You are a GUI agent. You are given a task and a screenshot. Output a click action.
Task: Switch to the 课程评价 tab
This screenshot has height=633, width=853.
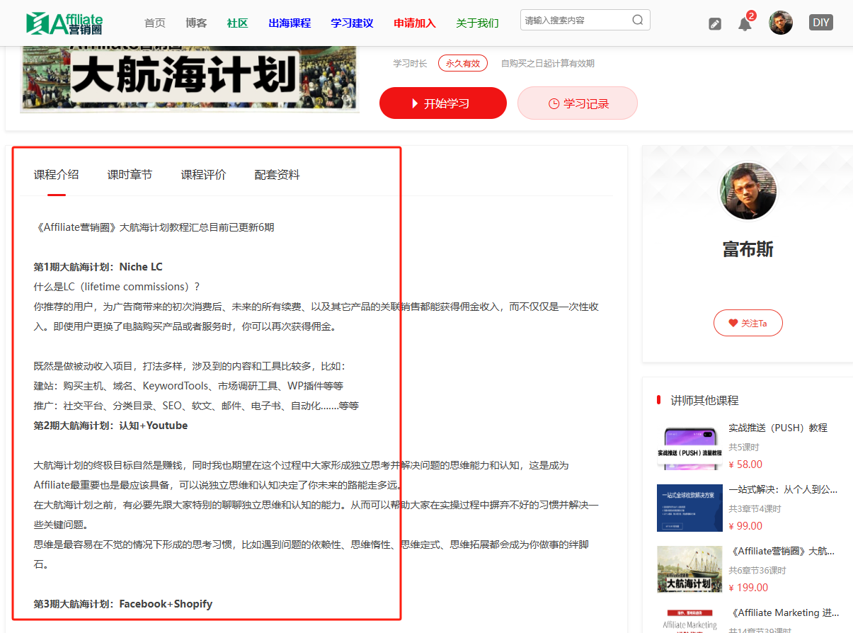coord(204,175)
